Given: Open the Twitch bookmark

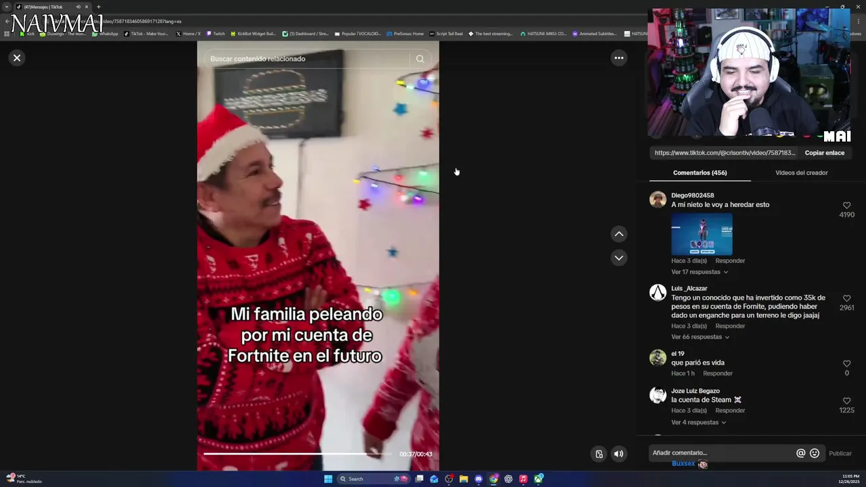Looking at the screenshot, I should pos(216,34).
